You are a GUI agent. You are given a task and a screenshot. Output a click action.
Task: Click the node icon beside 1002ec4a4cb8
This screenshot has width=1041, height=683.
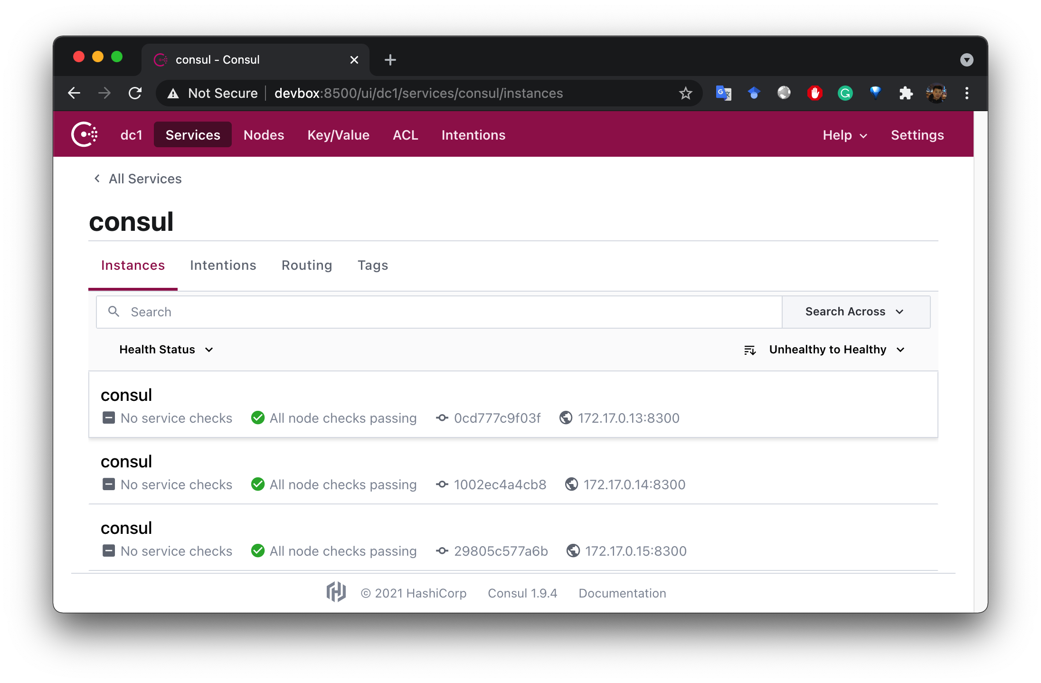point(442,484)
